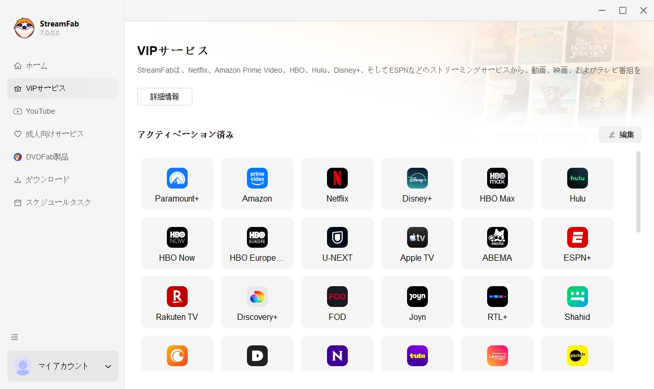The height and width of the screenshot is (389, 654).
Task: Choose the Hulu service icon
Action: coord(577,178)
